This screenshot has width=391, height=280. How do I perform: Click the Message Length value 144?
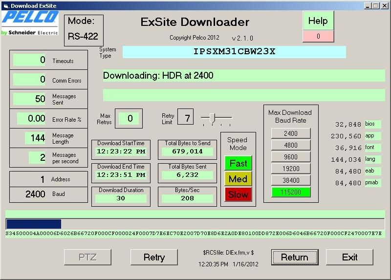(35, 138)
